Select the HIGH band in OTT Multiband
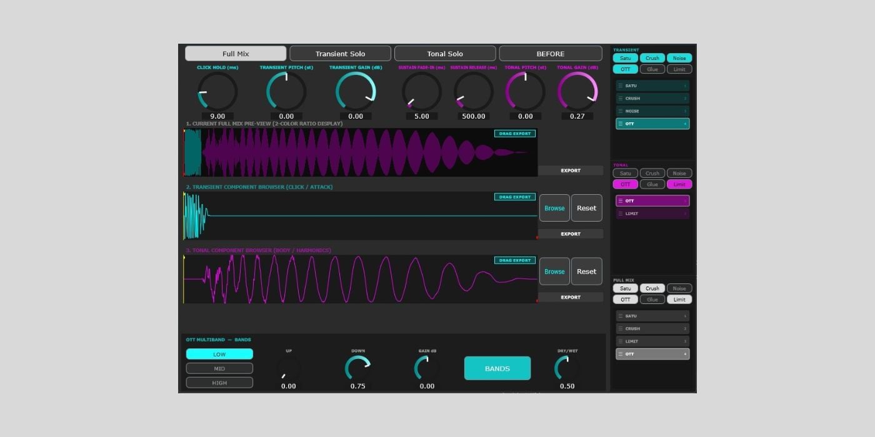The width and height of the screenshot is (875, 437). (x=219, y=383)
